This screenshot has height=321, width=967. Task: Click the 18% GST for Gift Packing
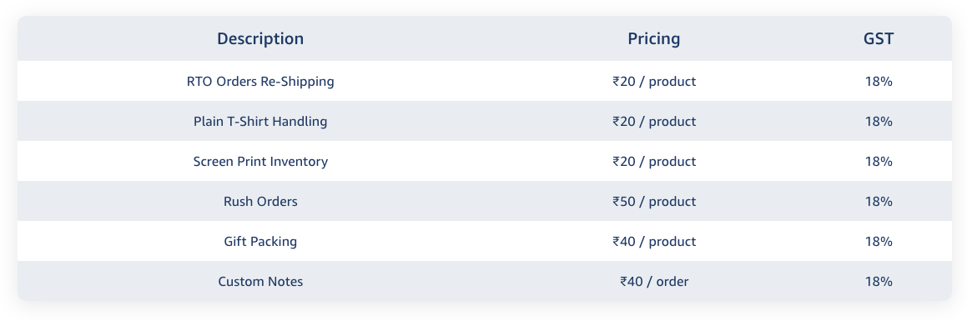pos(879,242)
